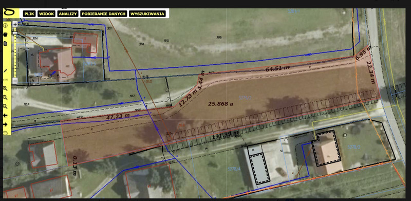Click the plus button above zoom slider
The width and height of the screenshot is (411, 201).
point(15,24)
